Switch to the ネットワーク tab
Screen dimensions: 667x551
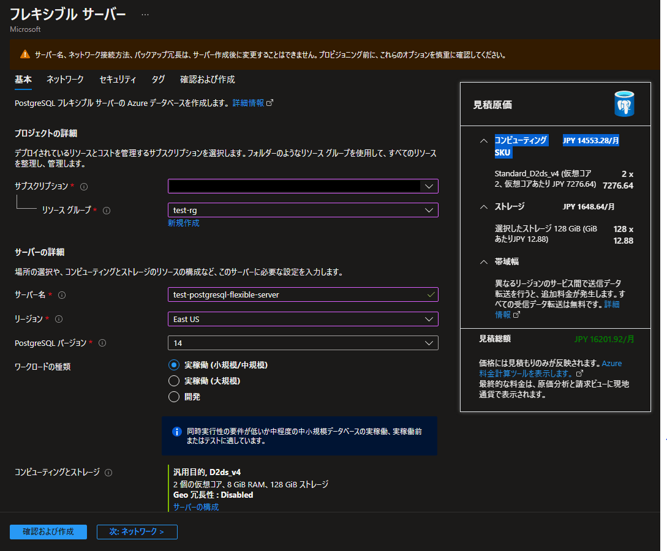click(65, 80)
